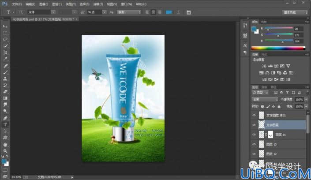Viewport: 311px width, 180px height.
Task: Select the Magic Wand tool
Action: click(5, 46)
